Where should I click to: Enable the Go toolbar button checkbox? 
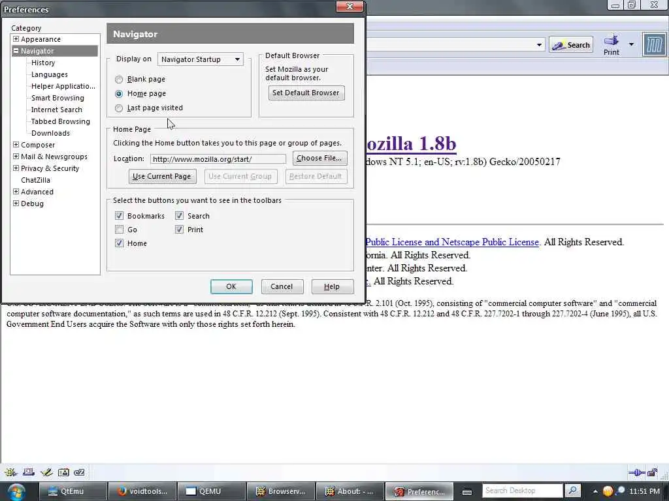click(x=119, y=230)
